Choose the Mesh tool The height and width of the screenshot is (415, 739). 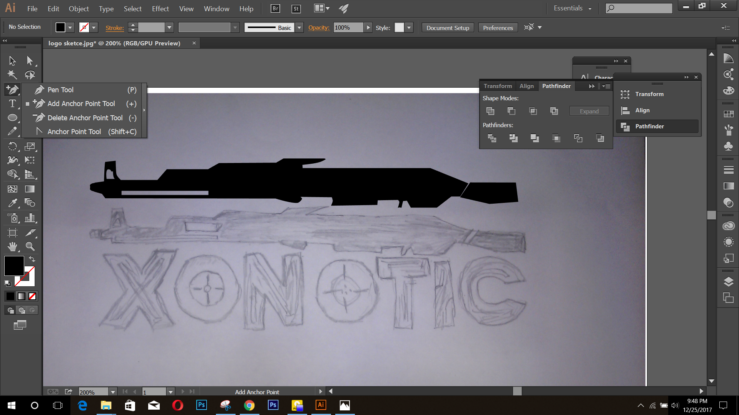point(12,189)
